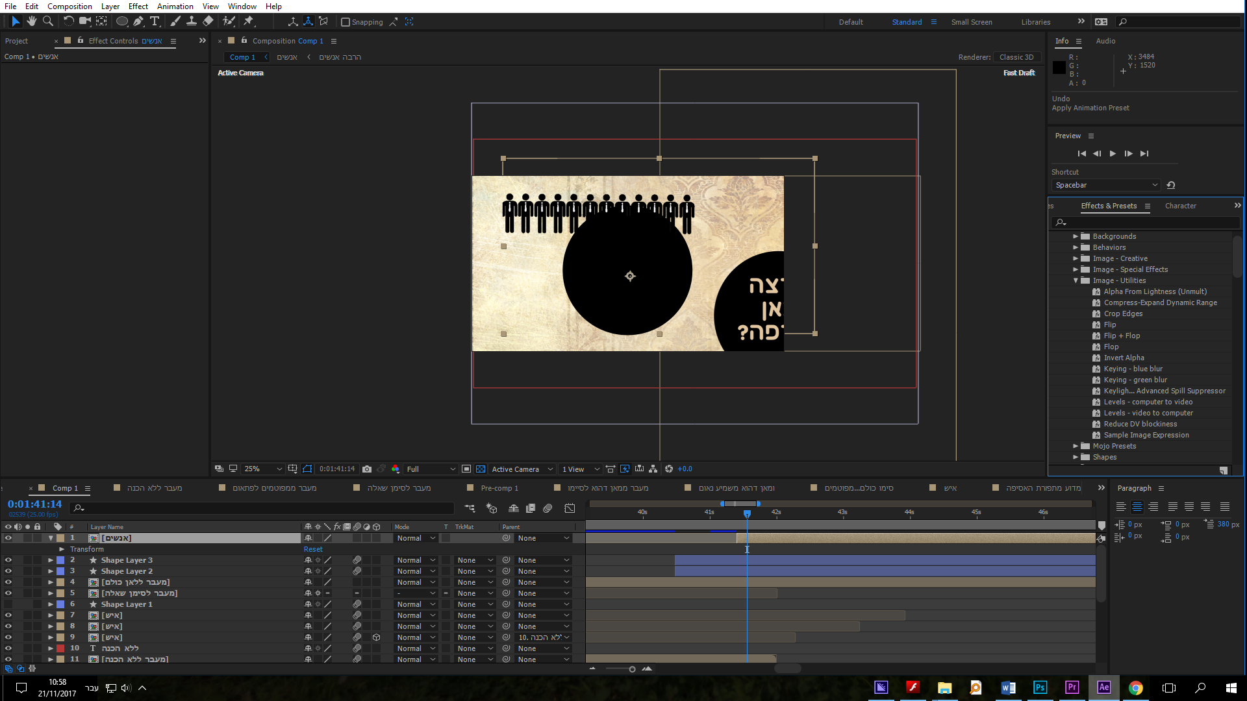The height and width of the screenshot is (701, 1247).
Task: Switch to the Character panel tab
Action: tap(1180, 206)
